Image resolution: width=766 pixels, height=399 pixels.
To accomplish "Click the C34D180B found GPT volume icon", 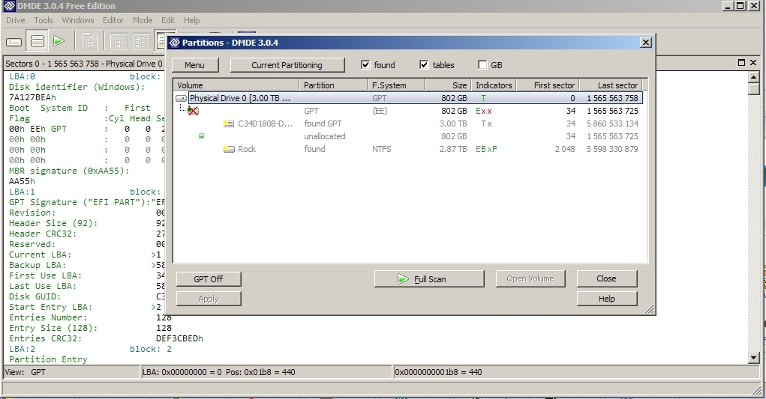I will pos(228,124).
